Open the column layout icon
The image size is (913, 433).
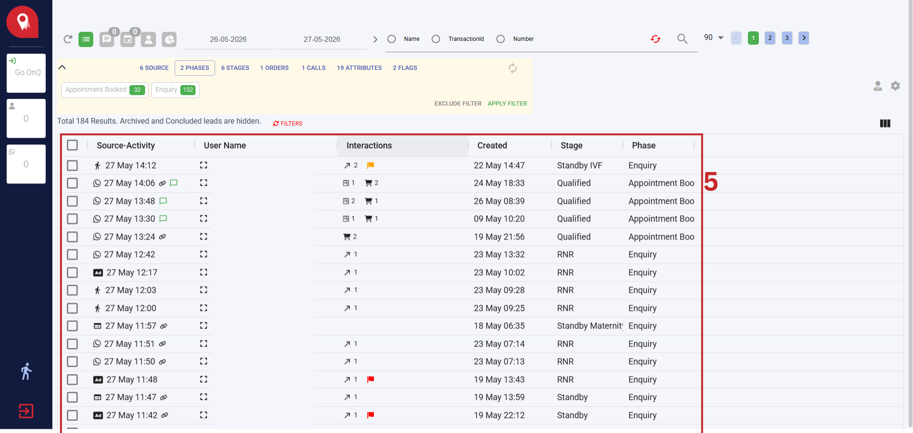tap(885, 124)
